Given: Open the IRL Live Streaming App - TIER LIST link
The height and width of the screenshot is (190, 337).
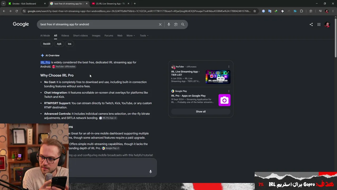Looking at the screenshot, I should coord(185,73).
